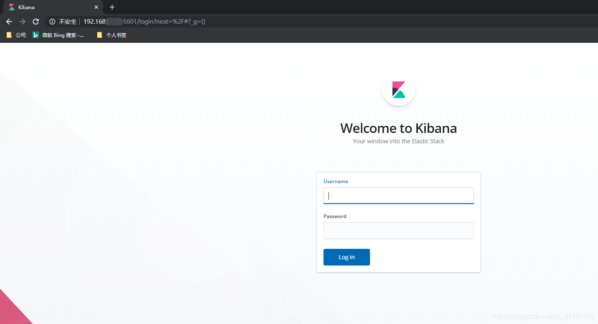Select the Kibana tab

(x=52, y=7)
